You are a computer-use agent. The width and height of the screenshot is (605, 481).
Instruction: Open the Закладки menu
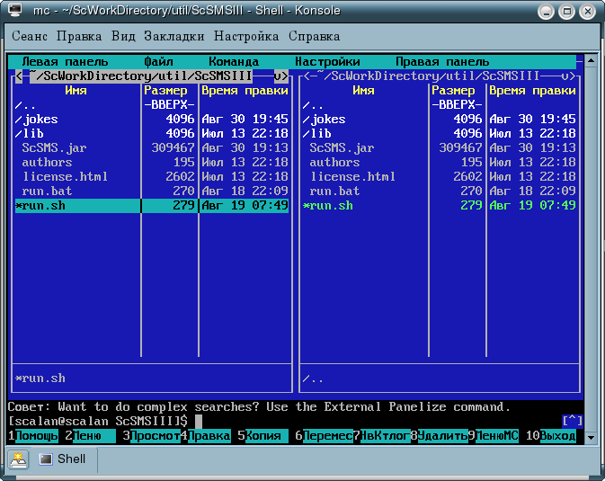tap(173, 37)
